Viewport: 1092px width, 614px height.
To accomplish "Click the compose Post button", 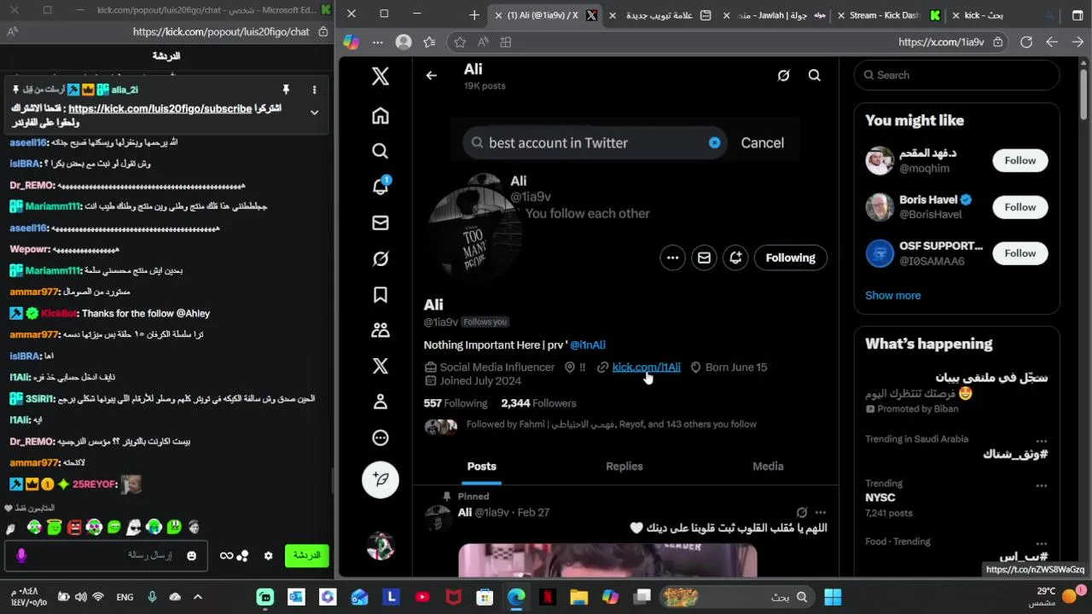I will [x=380, y=480].
